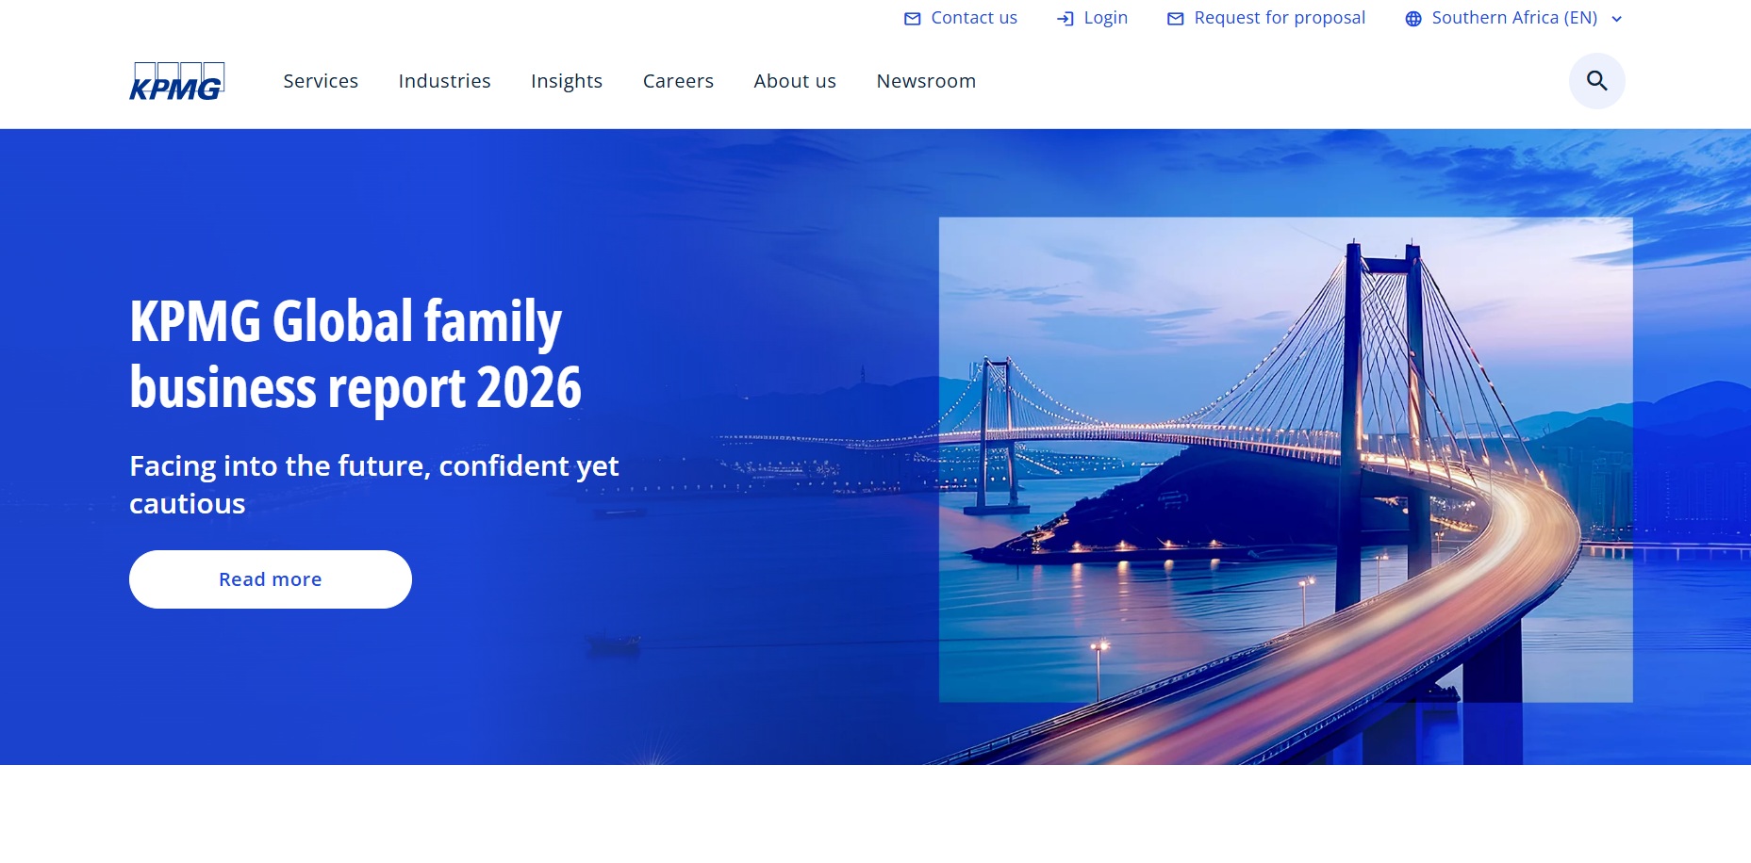Click the envelope icon beside Contact us
This screenshot has height=863, width=1751.
[912, 19]
